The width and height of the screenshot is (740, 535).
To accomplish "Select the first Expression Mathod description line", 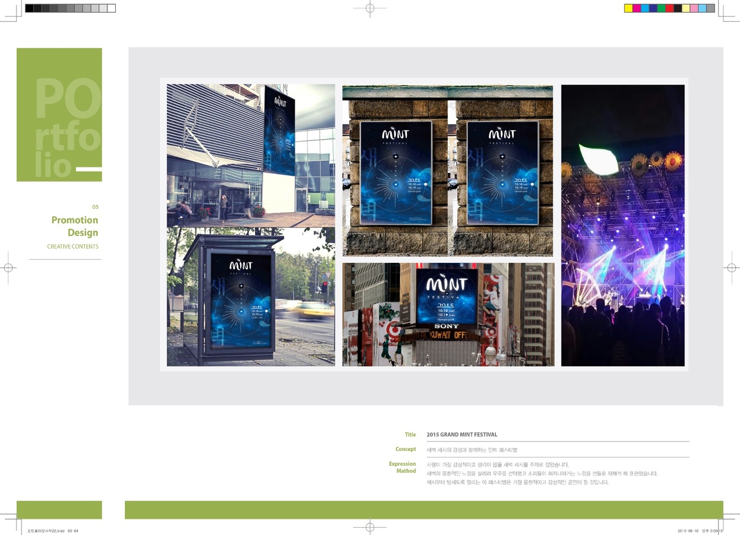I will tap(497, 465).
